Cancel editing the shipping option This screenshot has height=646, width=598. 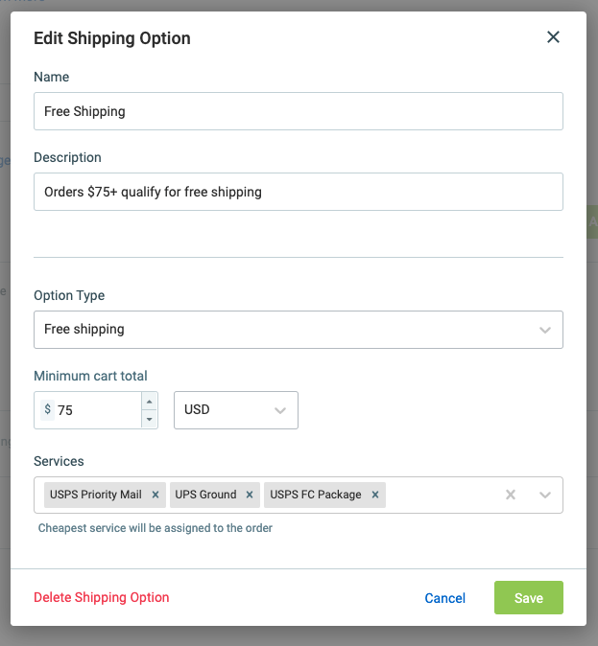(444, 598)
